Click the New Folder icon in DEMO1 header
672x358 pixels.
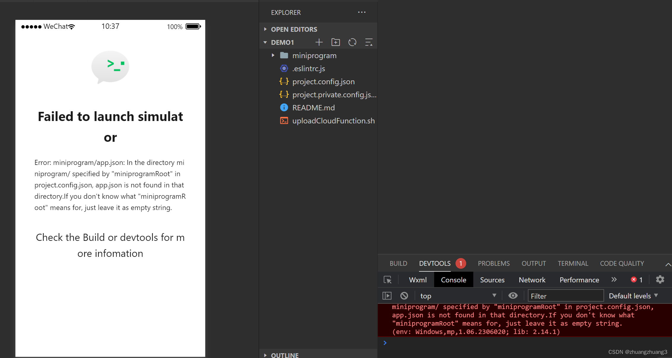(x=336, y=42)
